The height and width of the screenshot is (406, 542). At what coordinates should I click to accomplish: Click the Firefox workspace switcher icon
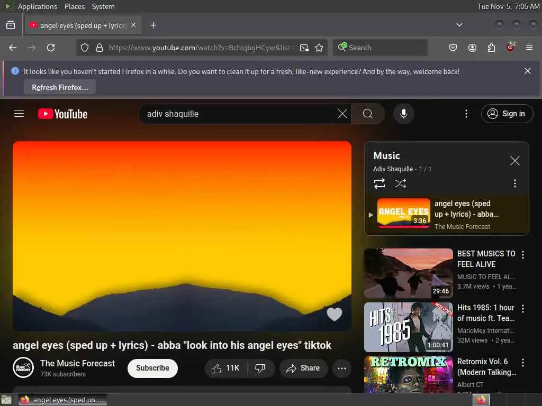(x=481, y=400)
